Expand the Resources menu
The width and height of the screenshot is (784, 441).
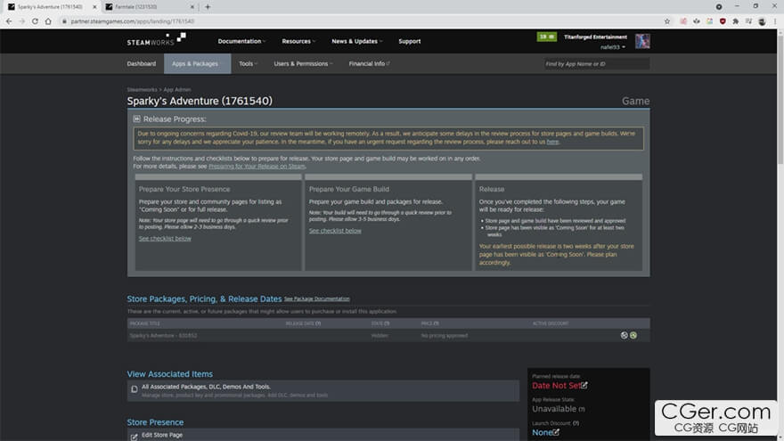[x=298, y=41]
